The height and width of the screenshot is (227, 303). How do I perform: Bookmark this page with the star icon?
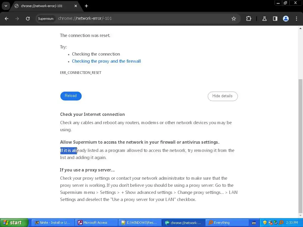click(x=234, y=19)
